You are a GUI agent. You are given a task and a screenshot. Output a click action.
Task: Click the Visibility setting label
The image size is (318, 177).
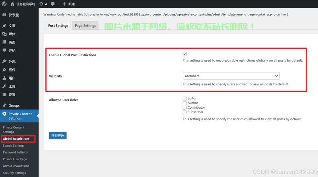pos(56,76)
